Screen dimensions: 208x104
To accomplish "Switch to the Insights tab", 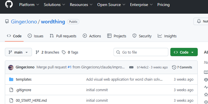I will coord(167,36).
